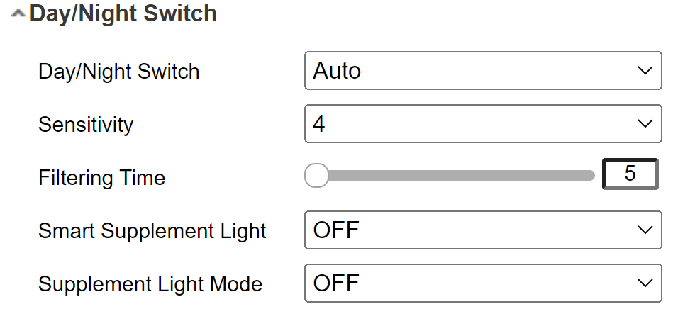Screen dimensions: 673x309
Task: Click the bold Day/Night Switch section heading
Action: (x=123, y=13)
